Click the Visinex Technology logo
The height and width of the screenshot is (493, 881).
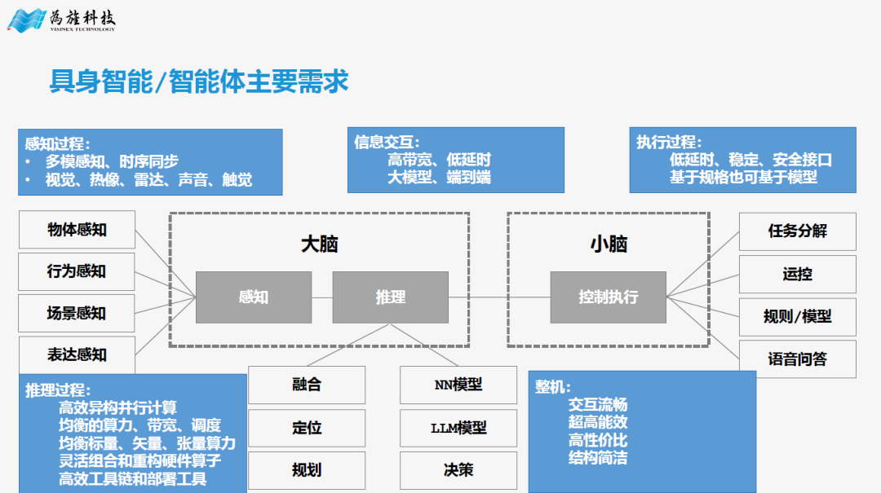point(60,20)
